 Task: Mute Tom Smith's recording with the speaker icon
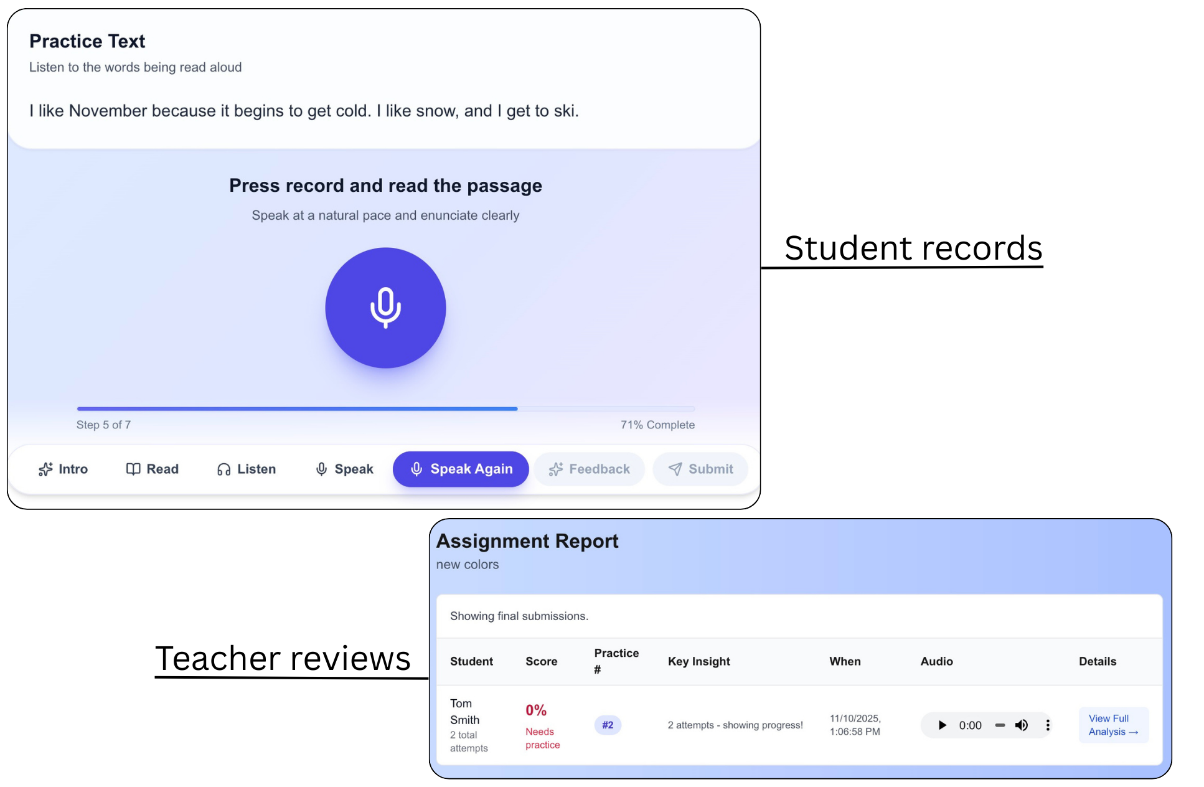pos(1021,725)
